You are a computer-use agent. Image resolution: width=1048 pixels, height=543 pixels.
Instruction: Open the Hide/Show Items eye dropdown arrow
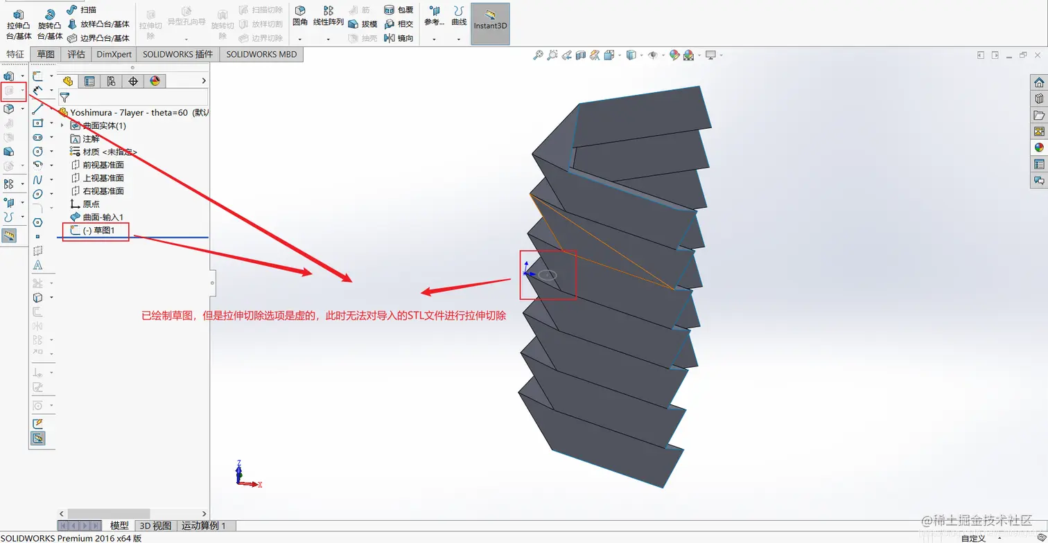pos(663,55)
